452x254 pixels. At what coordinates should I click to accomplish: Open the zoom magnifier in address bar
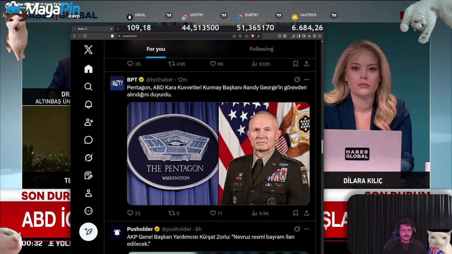[240, 36]
